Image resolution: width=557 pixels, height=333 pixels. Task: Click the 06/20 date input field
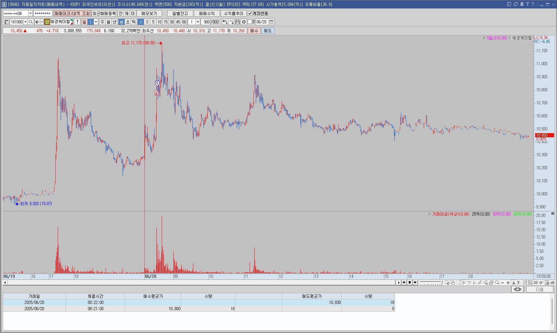pos(261,22)
